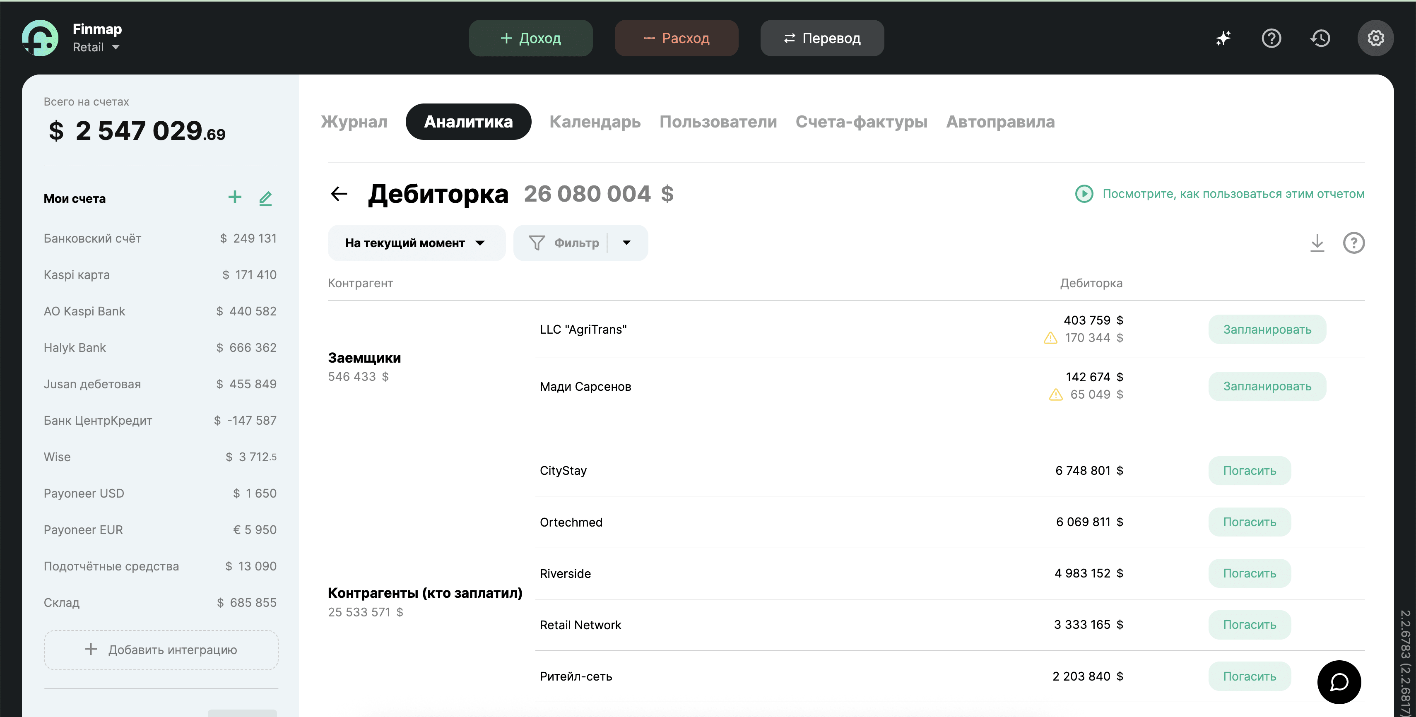
Task: Click the 6 748 801 $ amount
Action: [1089, 470]
